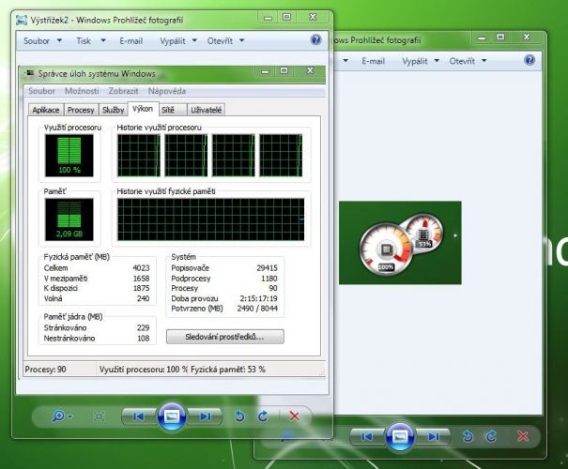The image size is (568, 469).
Task: Close the background photo viewer window
Action: point(527,37)
